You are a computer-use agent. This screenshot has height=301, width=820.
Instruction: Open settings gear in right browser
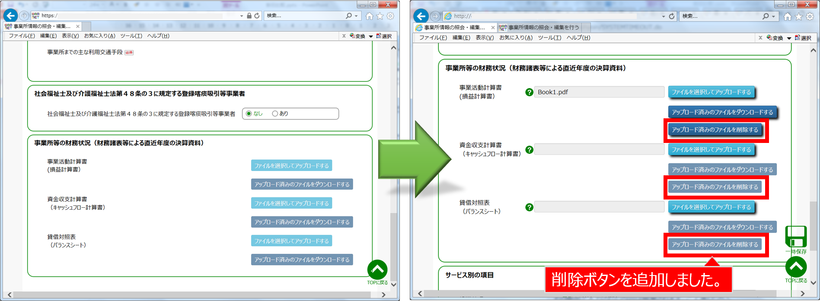[x=810, y=16]
